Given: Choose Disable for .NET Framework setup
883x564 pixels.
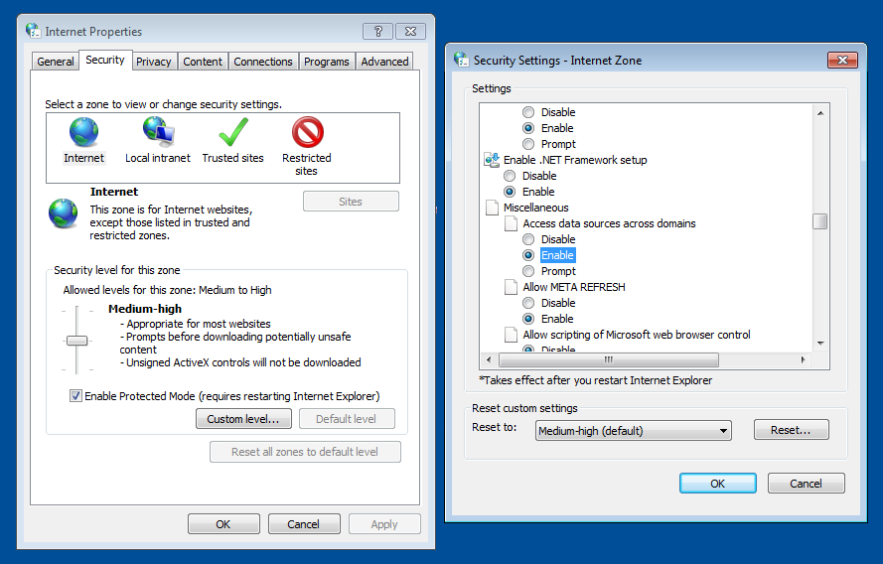Looking at the screenshot, I should [x=510, y=176].
